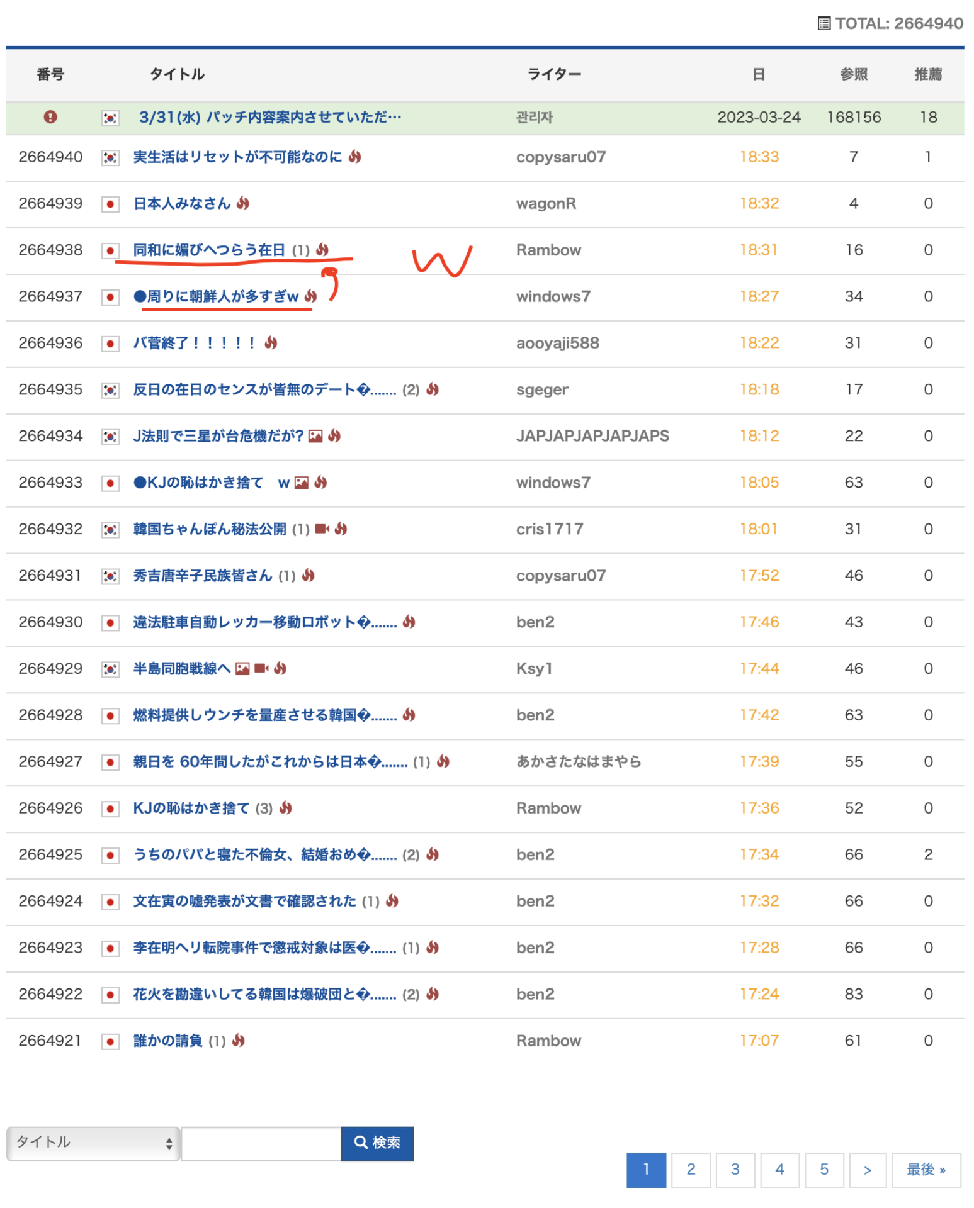
Task: Go to page 2 of the board
Action: (x=691, y=1170)
